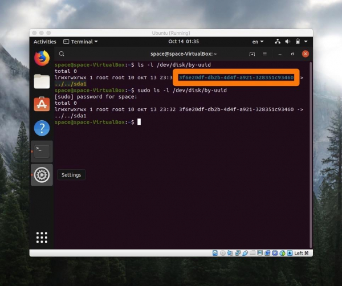Click VirtualBox hard disk activity icon
Screen dimensions: 342x286
(215, 253)
